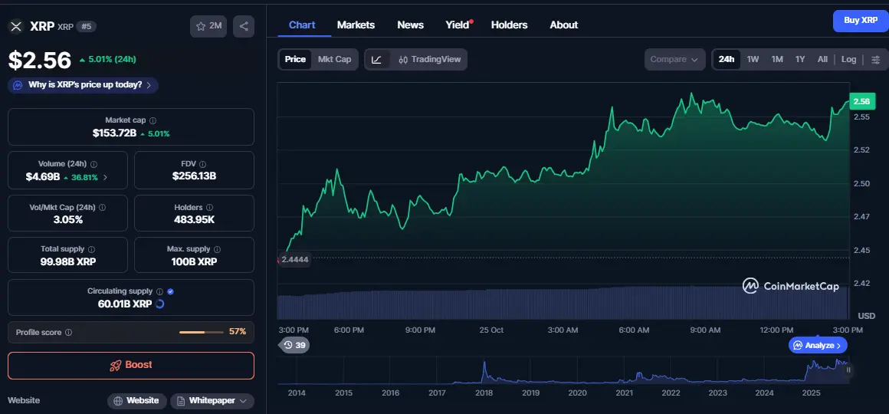Select the 1W time range

tap(753, 59)
